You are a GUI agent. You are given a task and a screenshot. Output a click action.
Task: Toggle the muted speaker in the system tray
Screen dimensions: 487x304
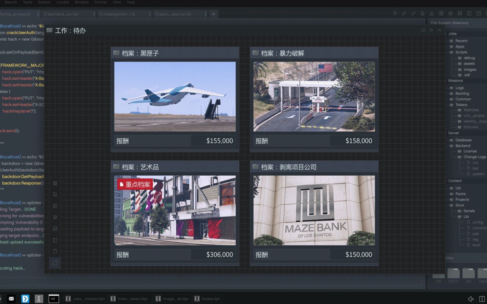pos(471,299)
